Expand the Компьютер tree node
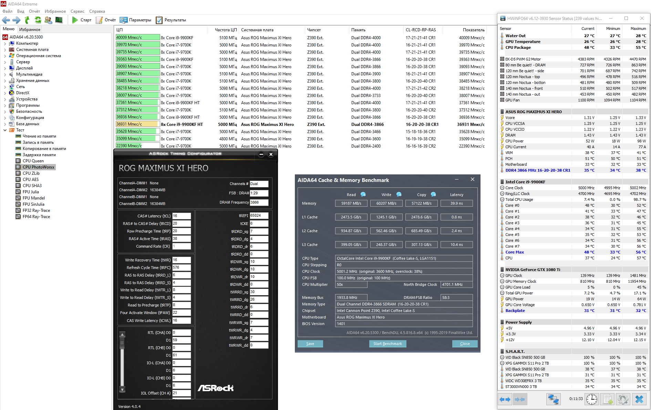 (x=5, y=44)
